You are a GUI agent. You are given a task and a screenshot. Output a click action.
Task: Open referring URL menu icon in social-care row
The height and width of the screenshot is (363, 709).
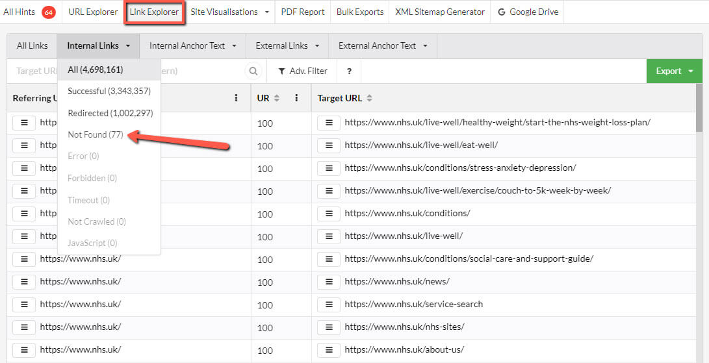tap(24, 259)
